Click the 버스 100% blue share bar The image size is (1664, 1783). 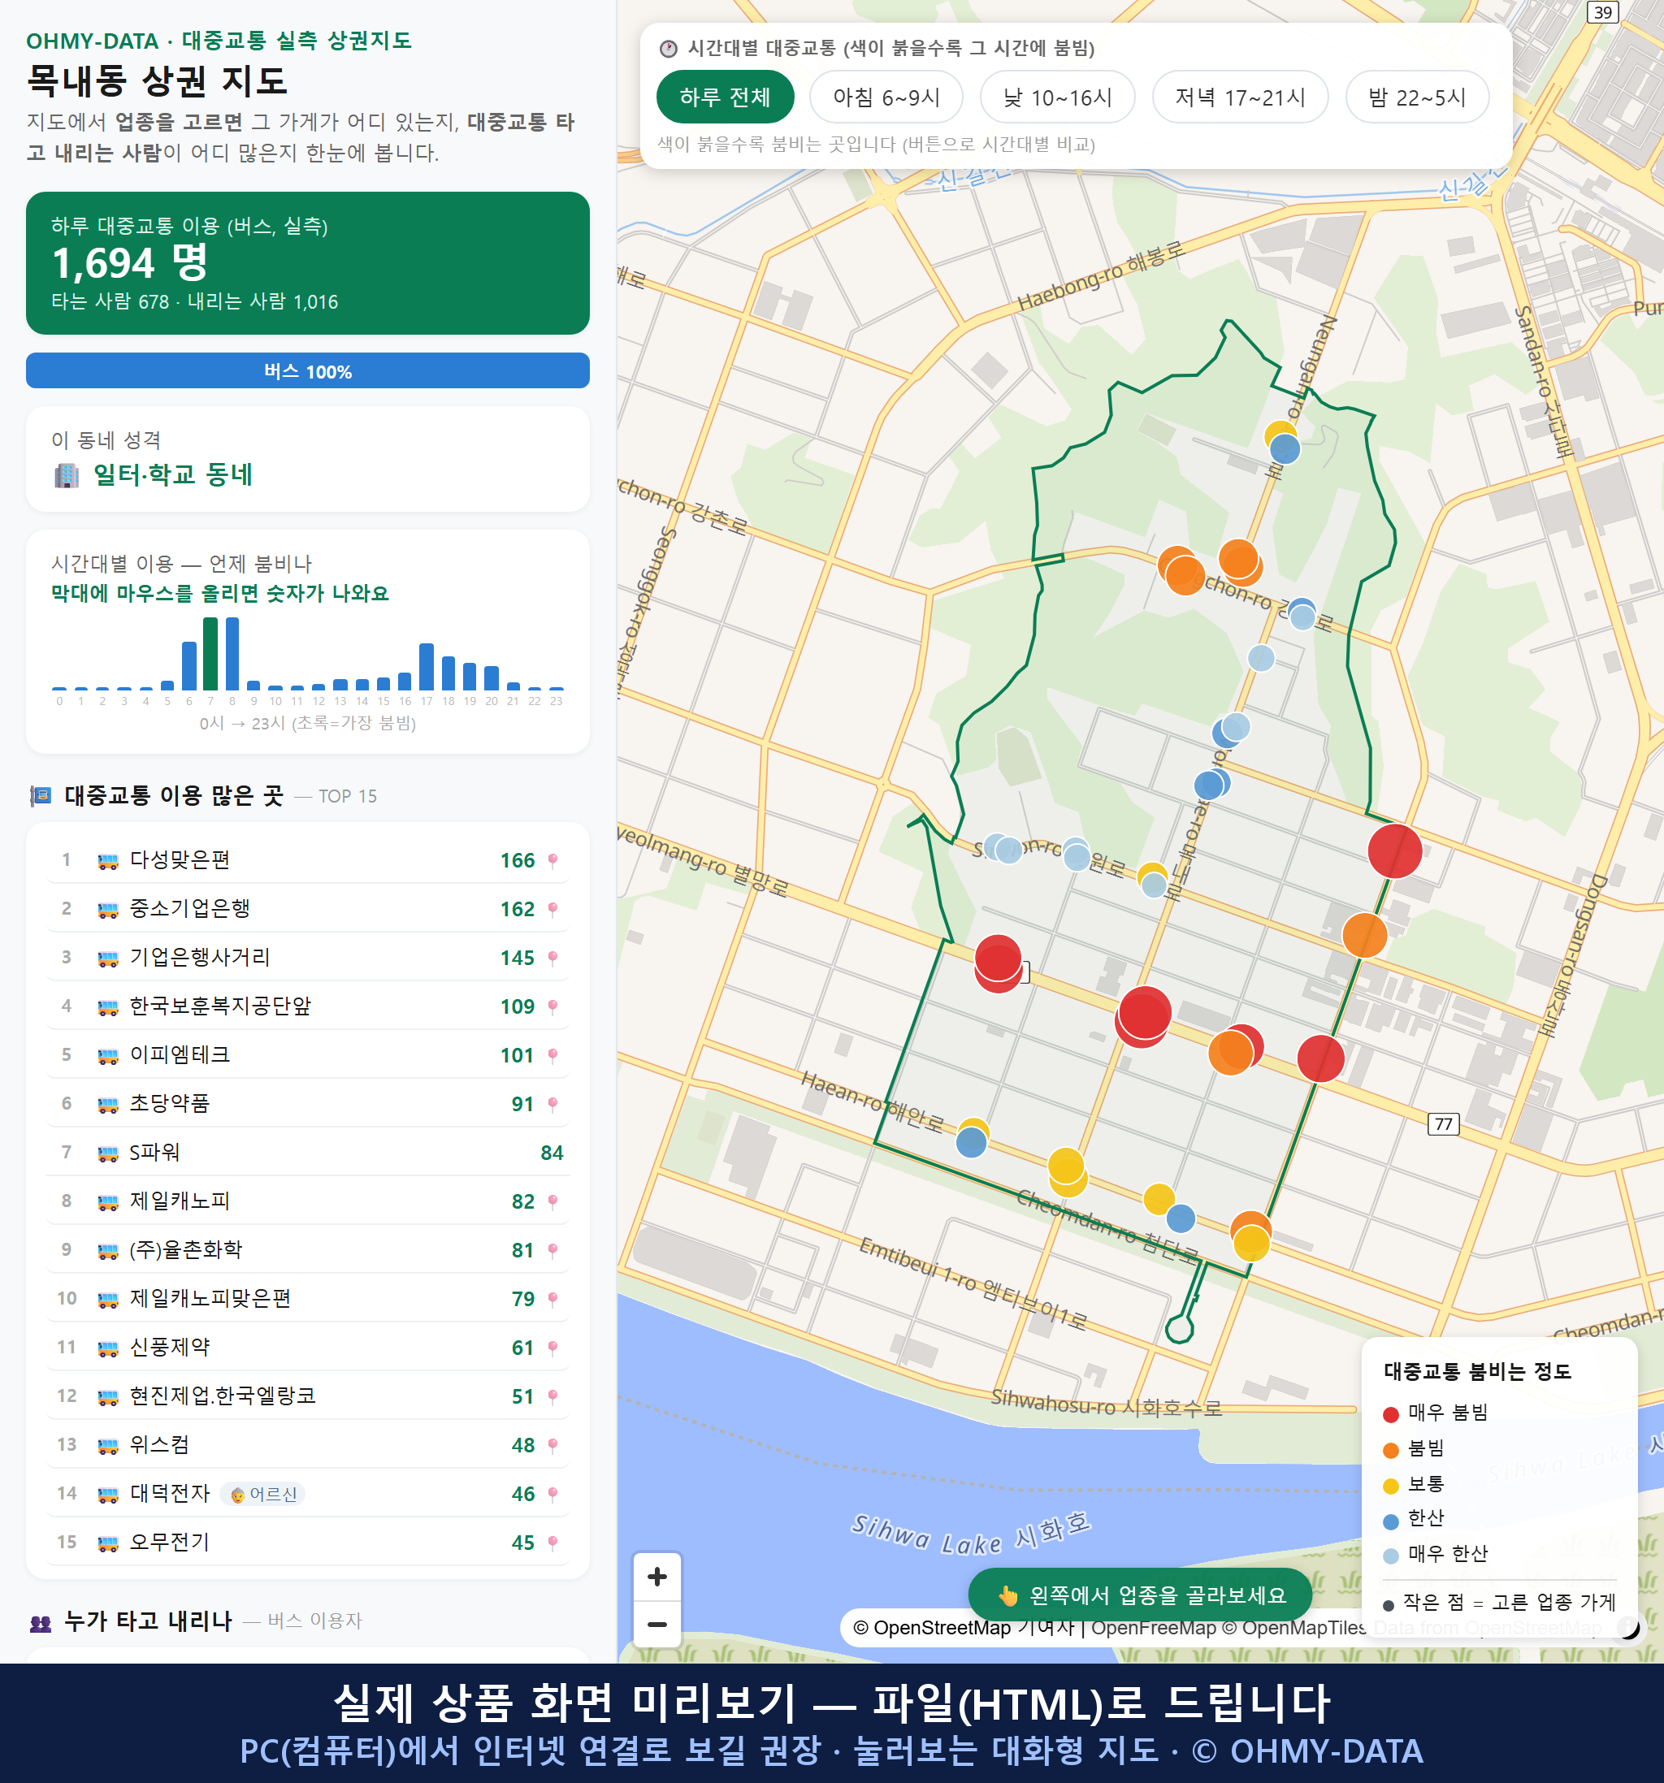[x=308, y=370]
